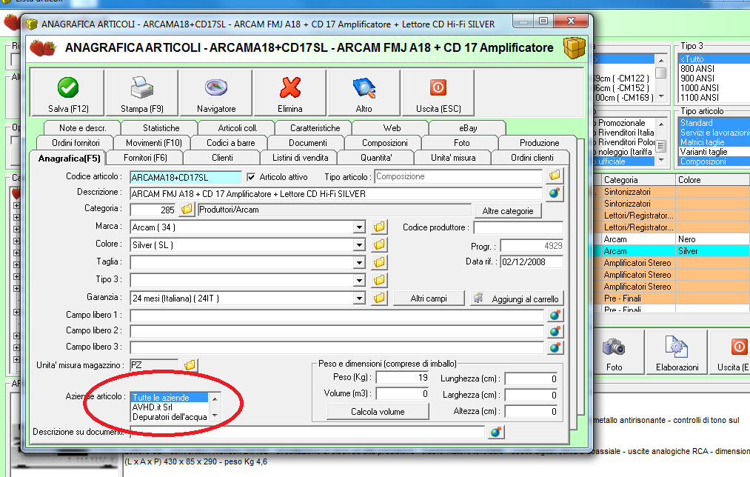Click the Calcola volume button
Viewport: 750px width, 477px height.
[x=378, y=412]
